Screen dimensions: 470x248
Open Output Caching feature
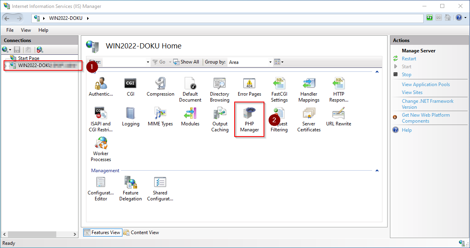click(x=220, y=119)
